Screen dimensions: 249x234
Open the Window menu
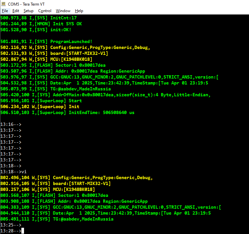pyautogui.click(x=63, y=11)
